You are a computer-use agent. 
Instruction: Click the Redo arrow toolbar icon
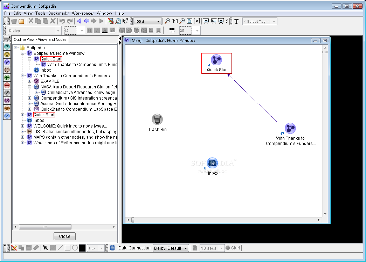tap(70, 21)
